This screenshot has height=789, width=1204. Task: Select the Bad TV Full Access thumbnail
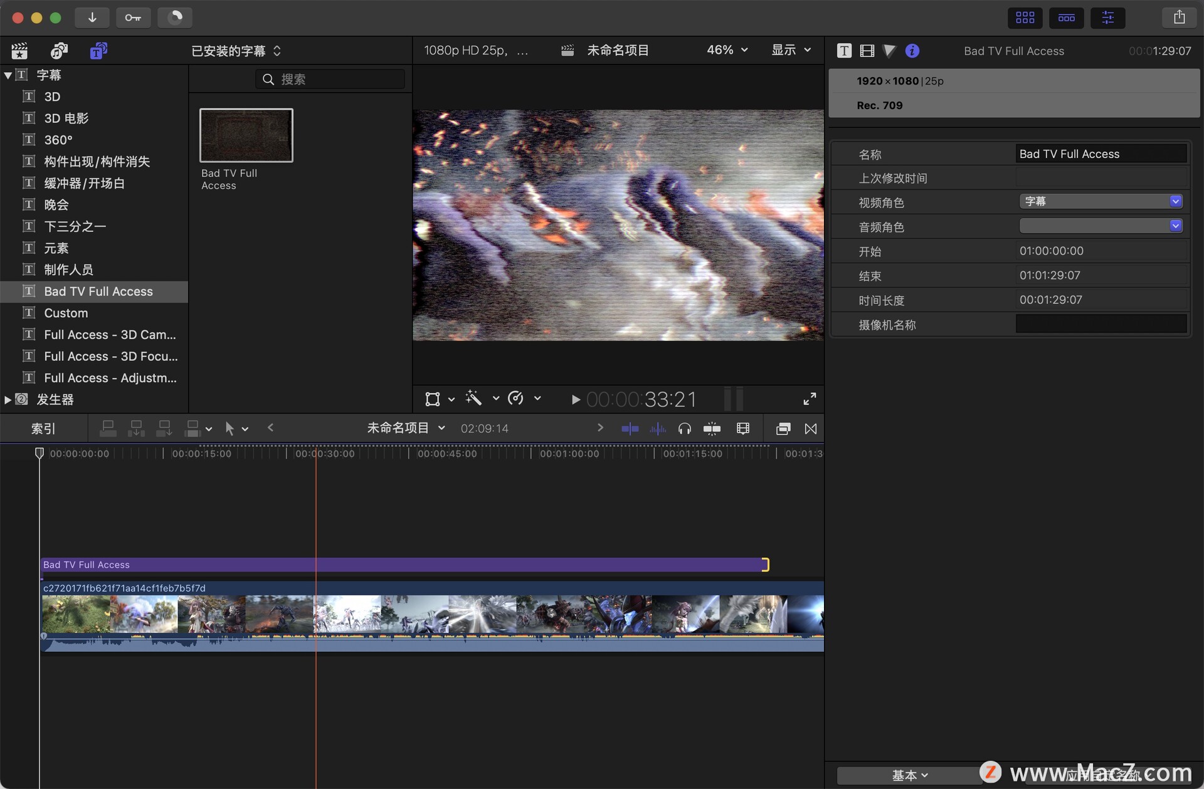click(x=246, y=135)
